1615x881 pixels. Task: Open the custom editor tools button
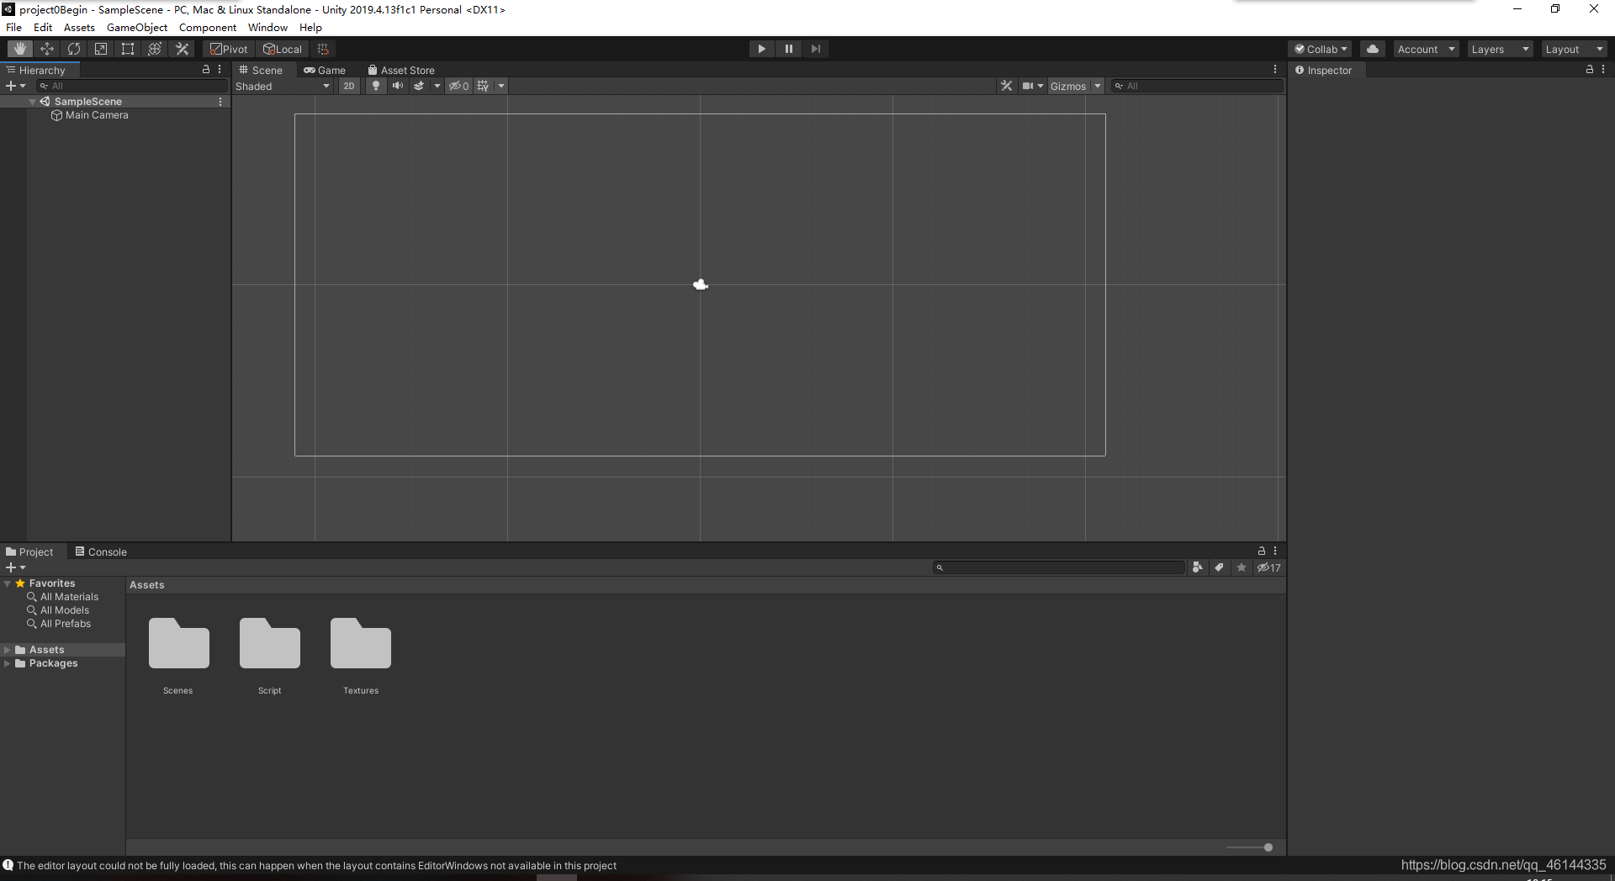pyautogui.click(x=182, y=49)
